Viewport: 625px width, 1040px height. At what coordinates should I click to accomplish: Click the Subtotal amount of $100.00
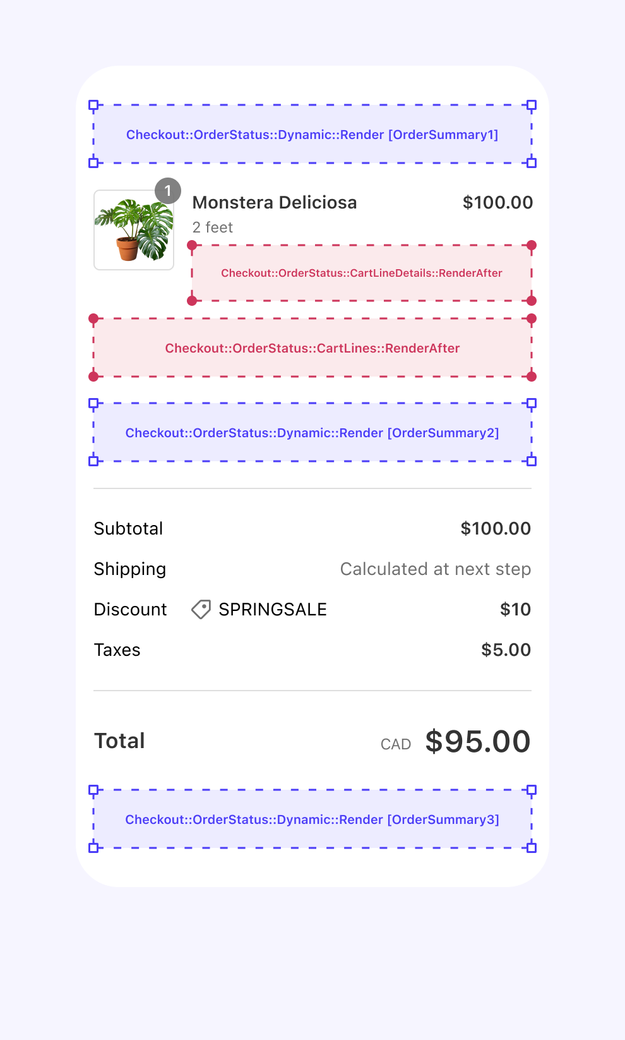pyautogui.click(x=496, y=529)
